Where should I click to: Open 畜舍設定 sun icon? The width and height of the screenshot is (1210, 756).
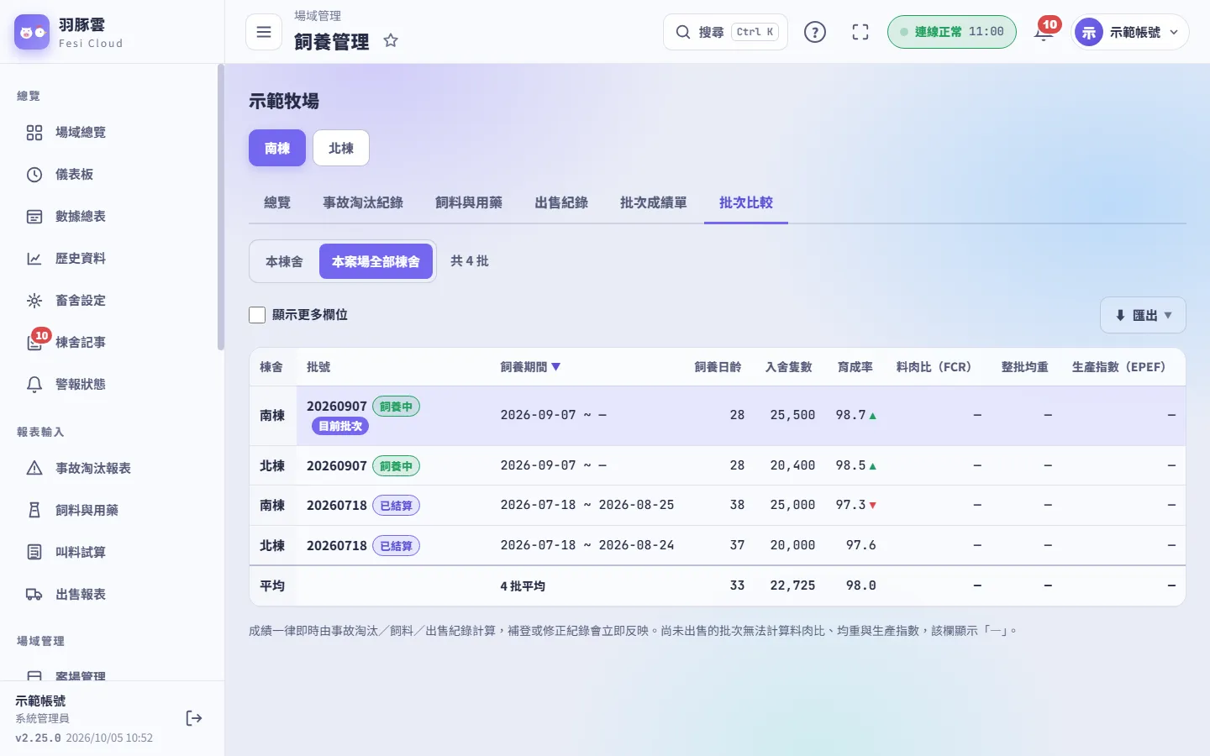34,301
